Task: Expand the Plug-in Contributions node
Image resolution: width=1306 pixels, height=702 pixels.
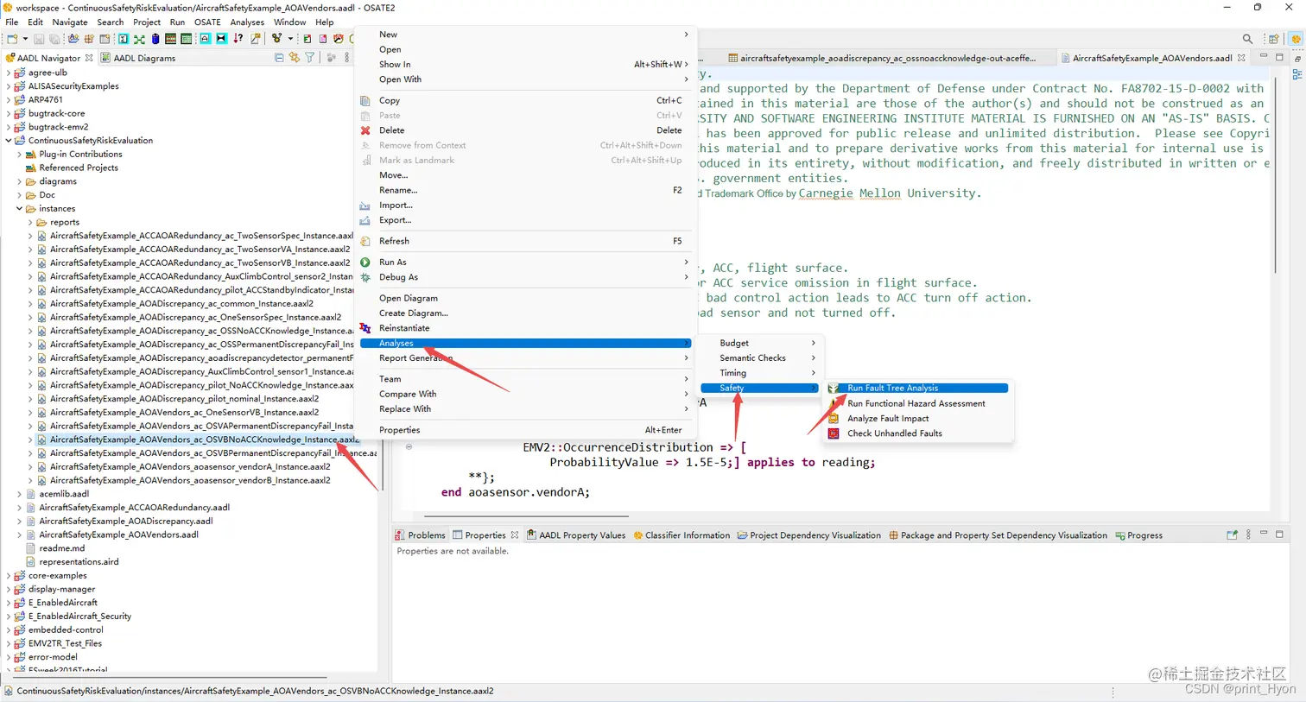Action: pyautogui.click(x=19, y=154)
